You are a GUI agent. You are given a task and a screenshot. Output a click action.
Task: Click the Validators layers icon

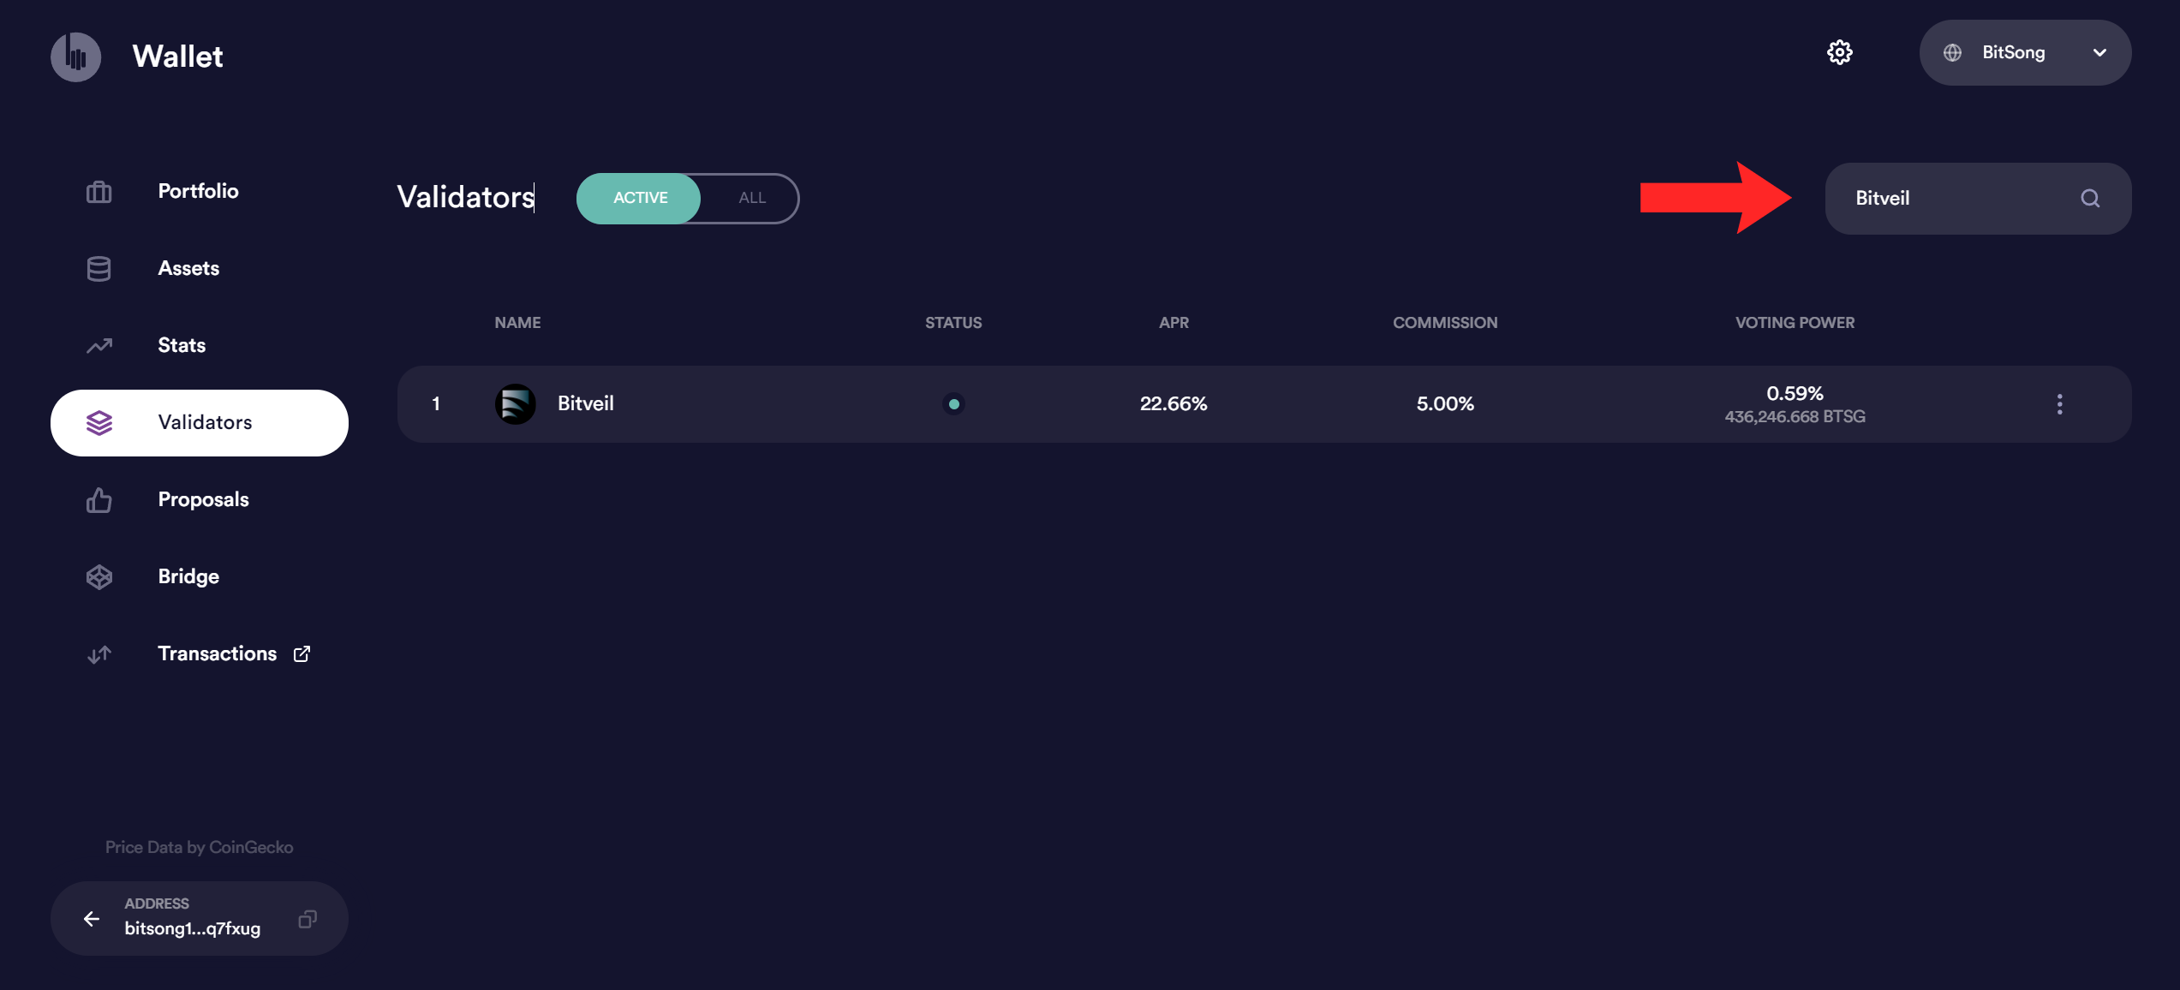point(99,422)
